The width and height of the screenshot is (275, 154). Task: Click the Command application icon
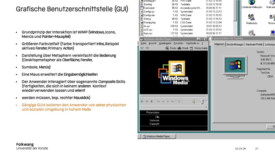click(142, 8)
